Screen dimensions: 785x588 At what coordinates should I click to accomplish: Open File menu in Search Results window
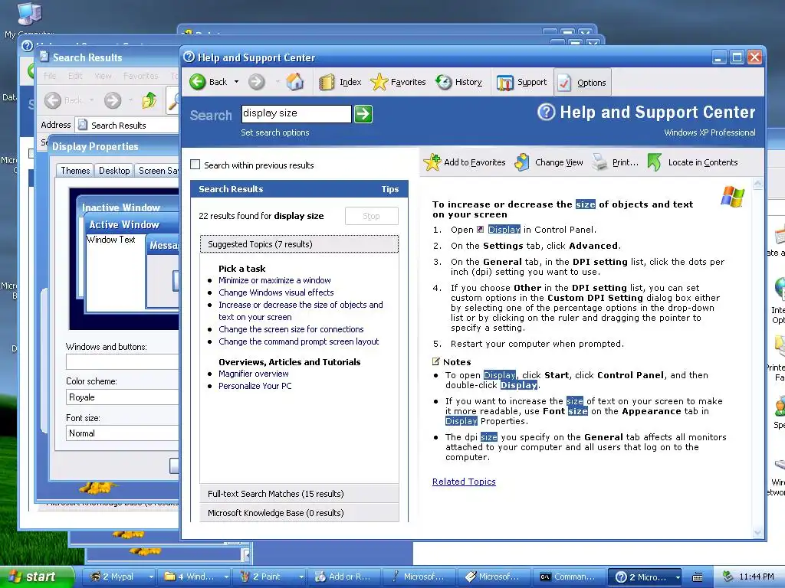50,76
